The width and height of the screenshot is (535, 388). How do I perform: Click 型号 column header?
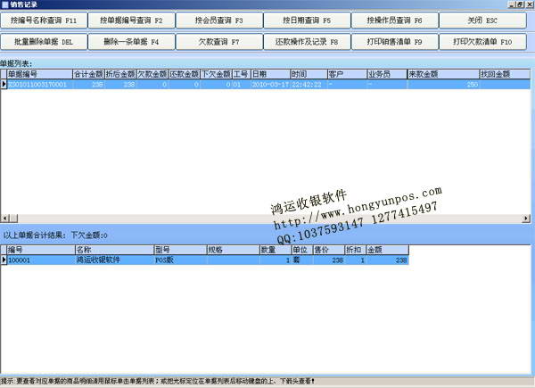tap(180, 250)
